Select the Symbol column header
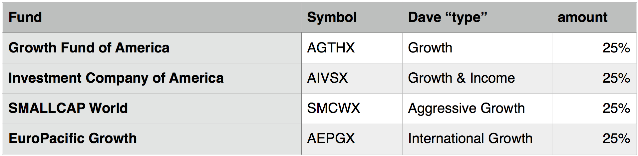The image size is (638, 156). click(352, 18)
